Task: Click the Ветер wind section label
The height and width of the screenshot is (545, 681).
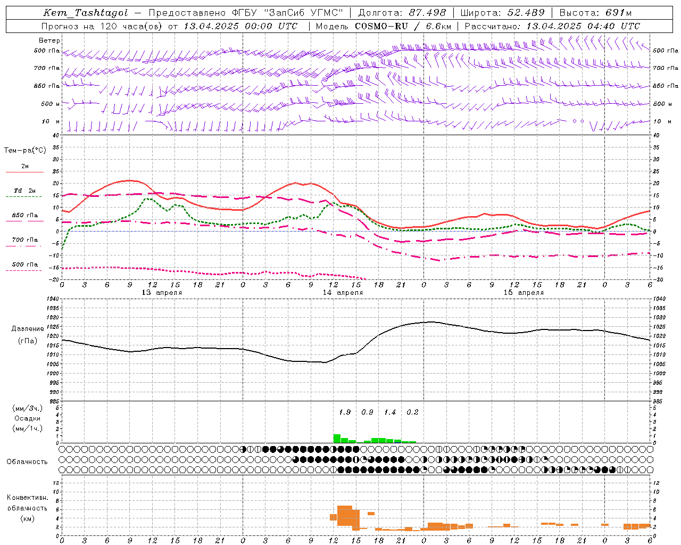Action: click(x=49, y=40)
